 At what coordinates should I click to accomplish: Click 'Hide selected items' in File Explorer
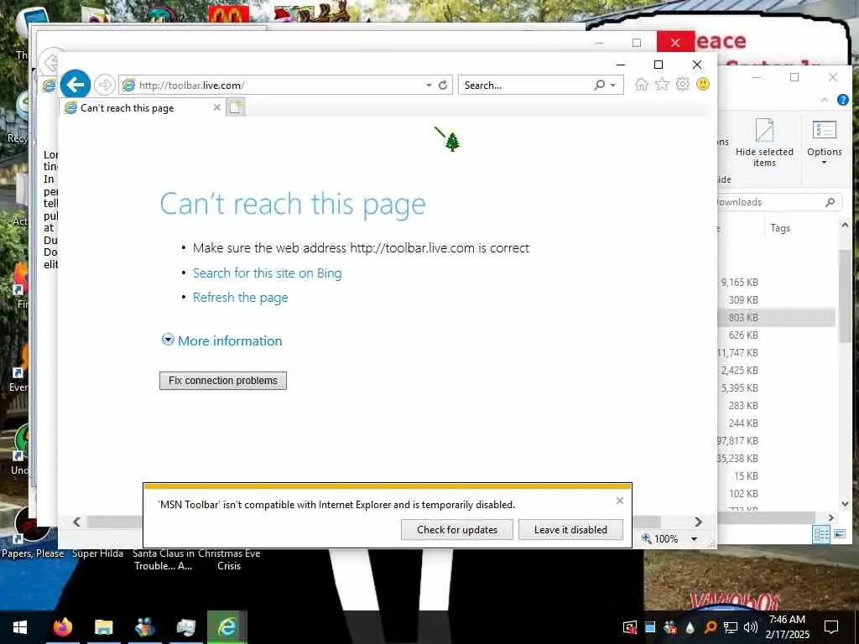point(764,143)
